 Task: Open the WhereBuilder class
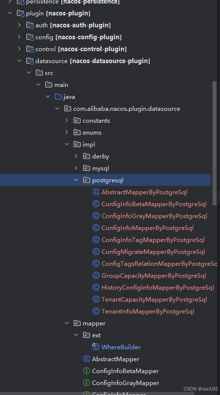[121, 347]
